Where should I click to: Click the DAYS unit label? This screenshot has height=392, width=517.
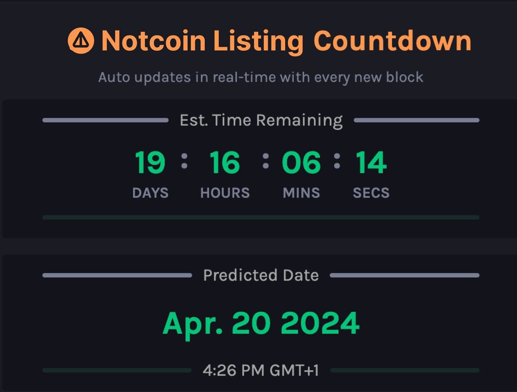click(x=150, y=193)
